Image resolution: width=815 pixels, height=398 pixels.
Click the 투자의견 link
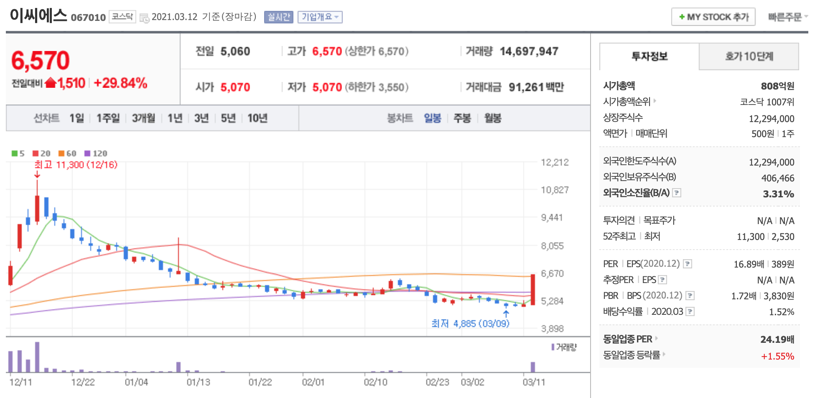point(619,220)
